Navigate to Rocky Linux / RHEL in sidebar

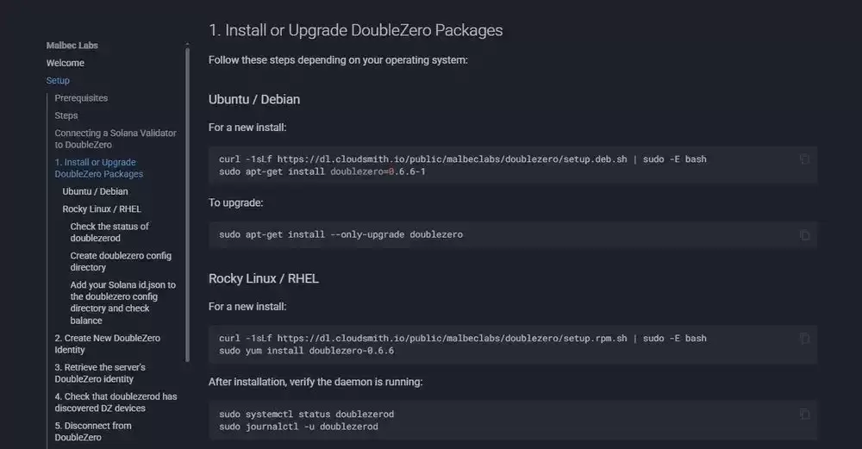coord(102,209)
